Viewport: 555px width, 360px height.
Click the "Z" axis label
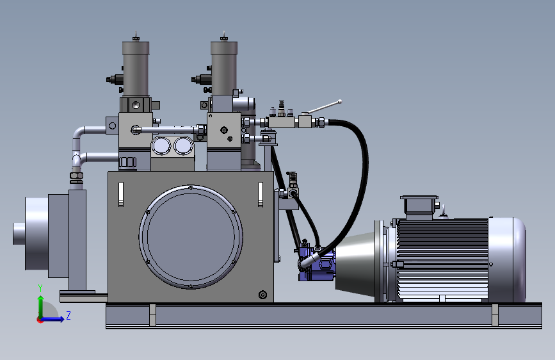pyautogui.click(x=68, y=315)
